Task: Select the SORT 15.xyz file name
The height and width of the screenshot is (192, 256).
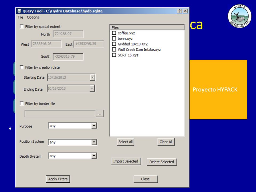Action: coord(128,55)
